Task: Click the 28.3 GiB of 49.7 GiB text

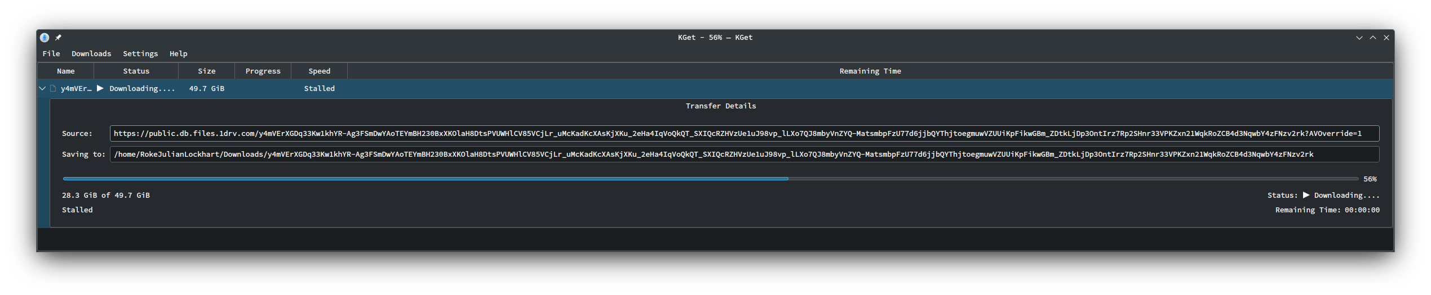Action: pyautogui.click(x=106, y=196)
